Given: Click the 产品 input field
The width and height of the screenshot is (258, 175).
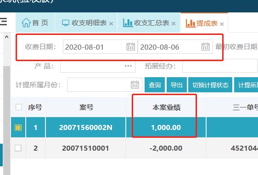Looking at the screenshot, I should point(98,66).
